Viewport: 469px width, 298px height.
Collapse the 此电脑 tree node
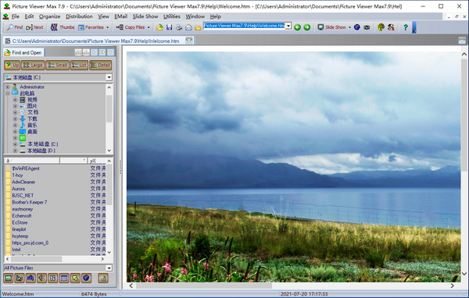tap(8, 94)
